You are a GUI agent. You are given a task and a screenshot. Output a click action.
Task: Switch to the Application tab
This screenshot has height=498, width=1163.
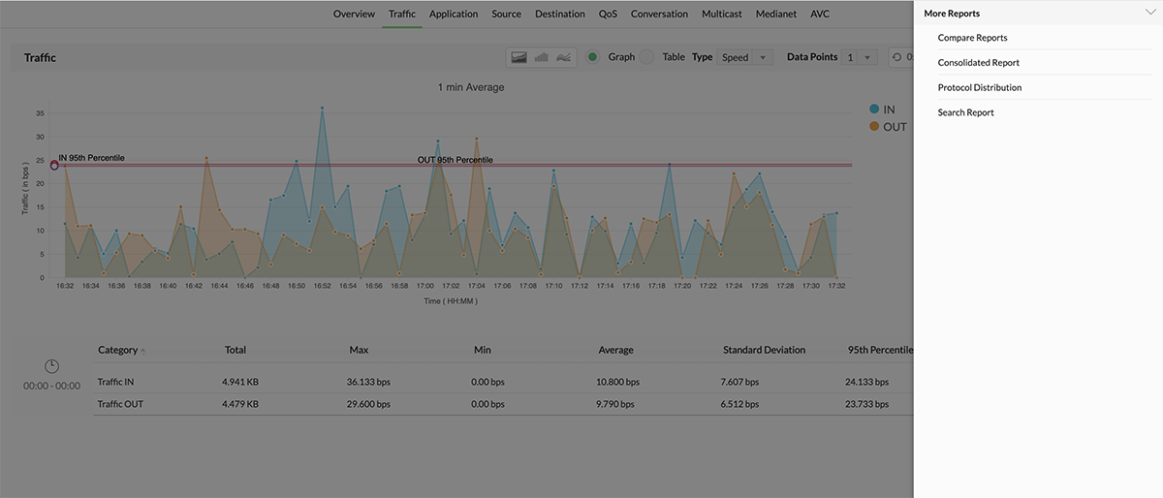pyautogui.click(x=454, y=15)
